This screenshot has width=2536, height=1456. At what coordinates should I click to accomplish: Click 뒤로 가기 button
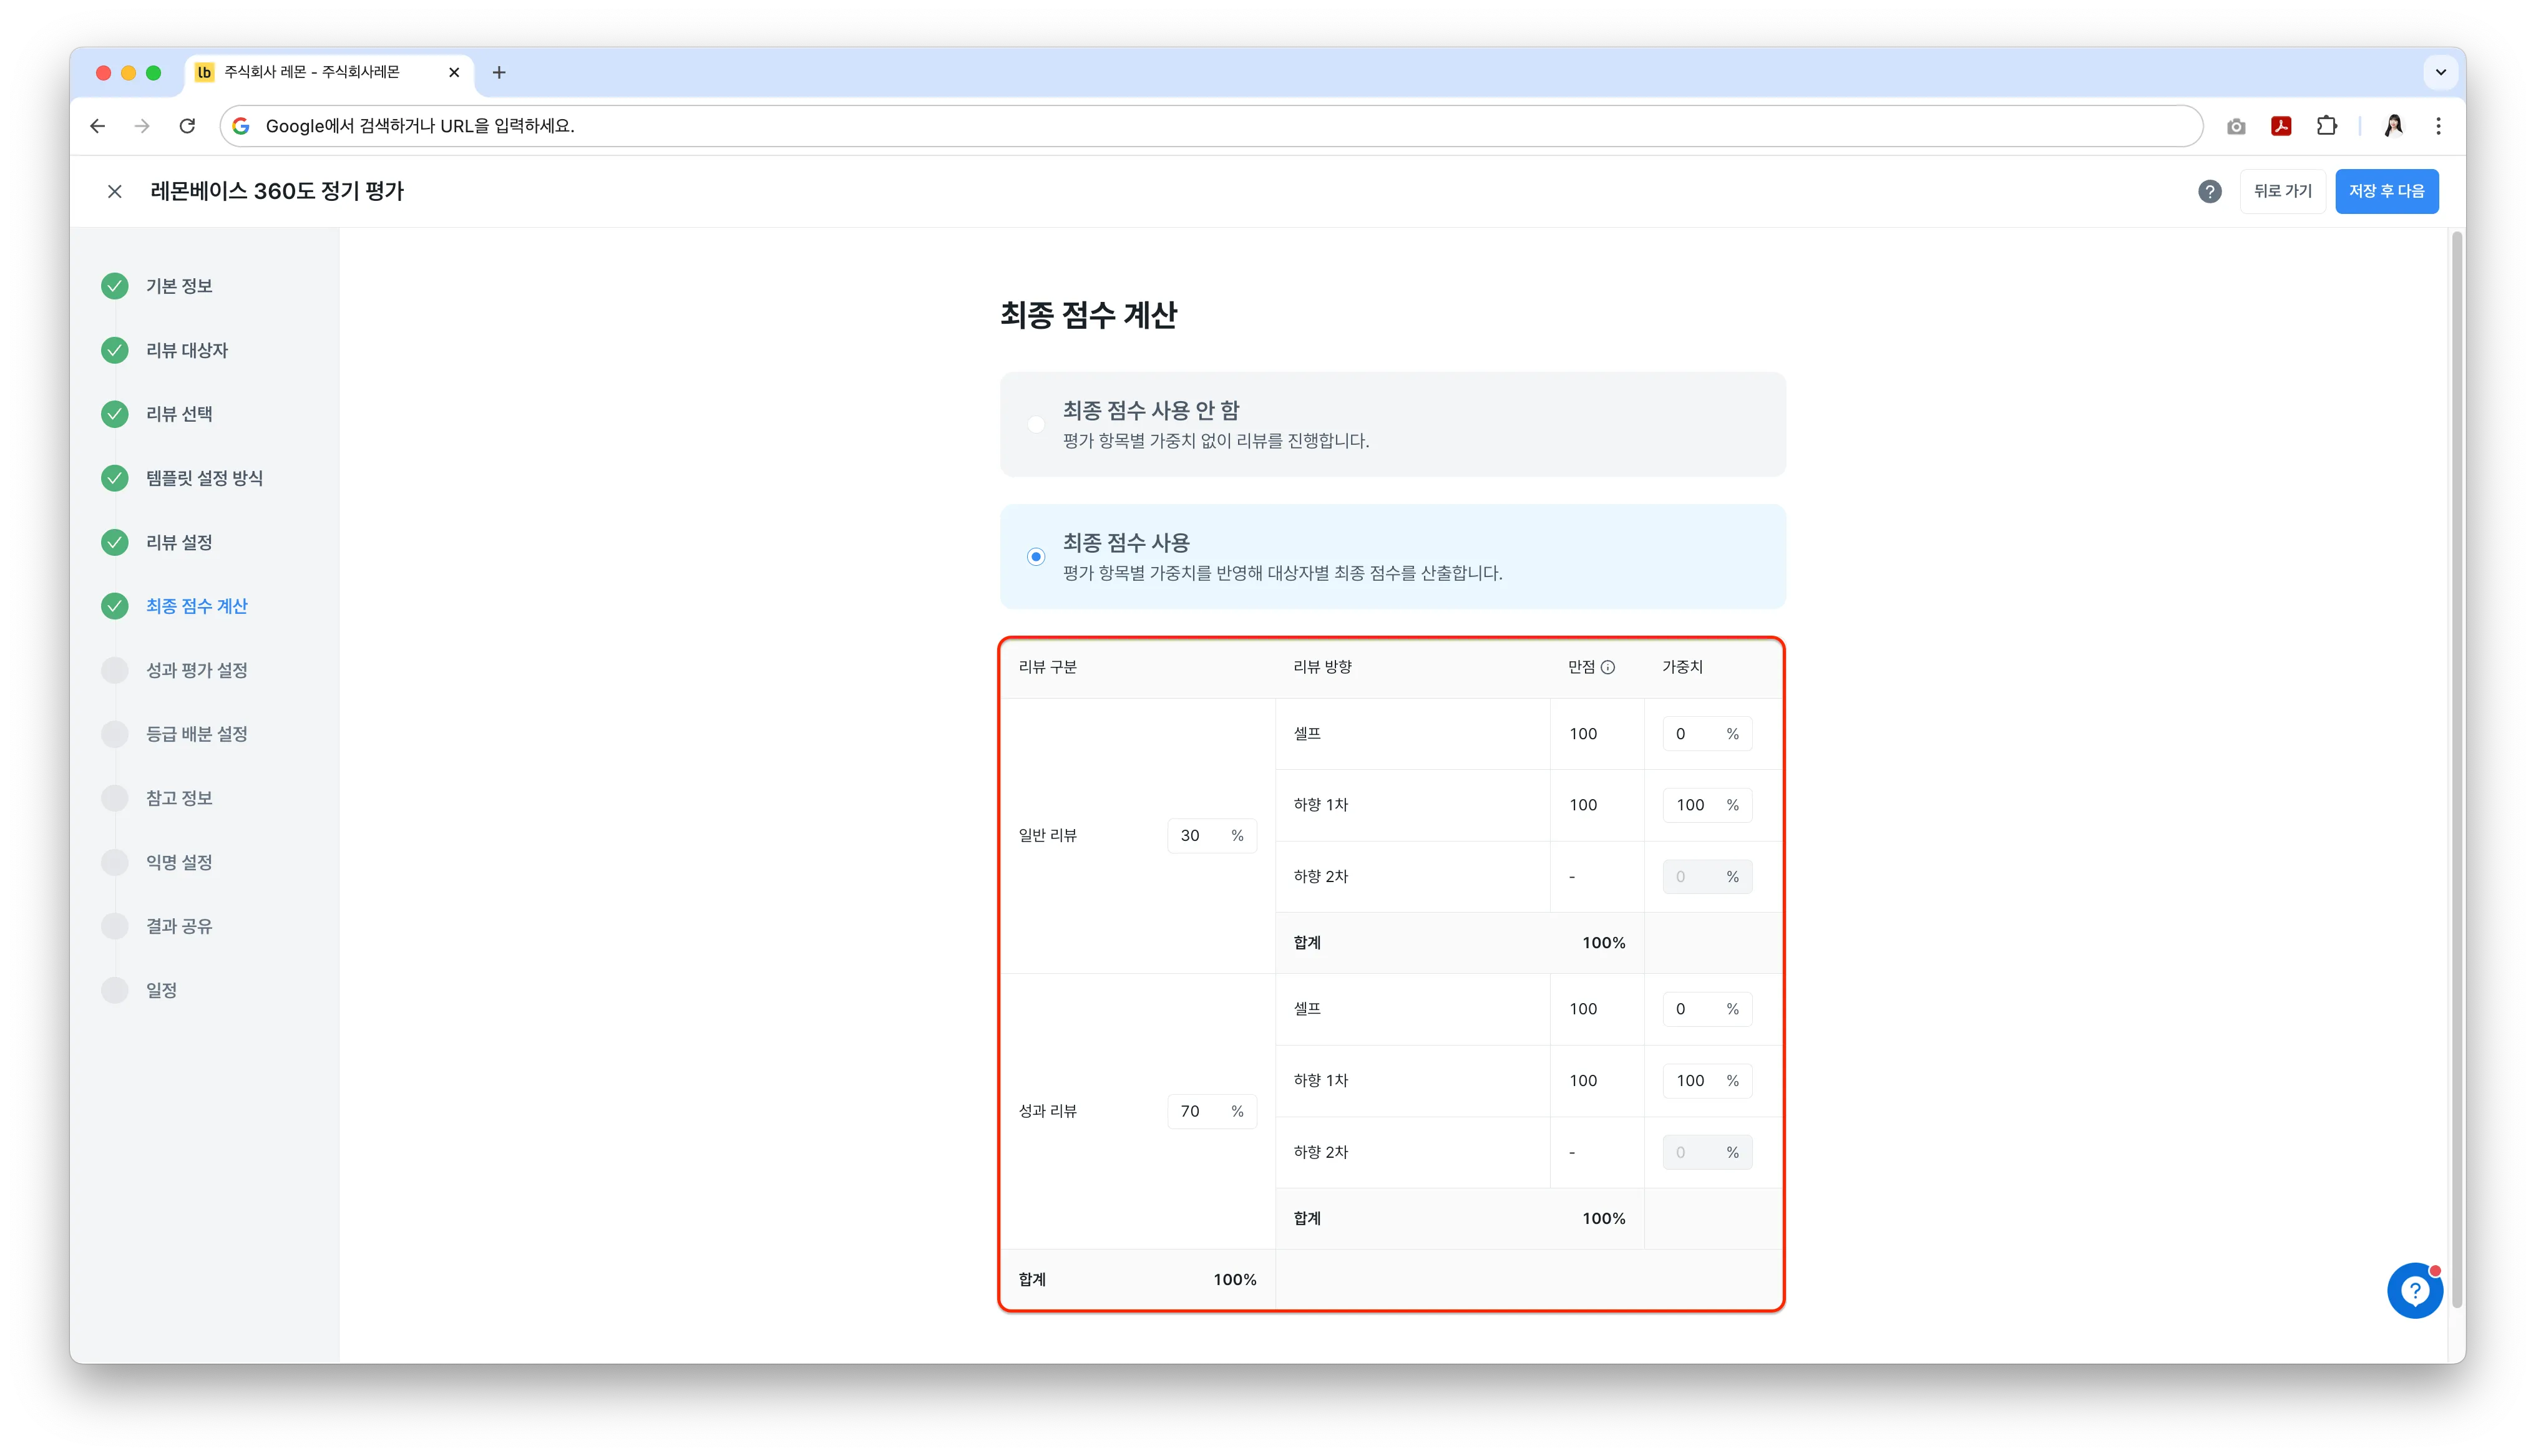[2282, 191]
